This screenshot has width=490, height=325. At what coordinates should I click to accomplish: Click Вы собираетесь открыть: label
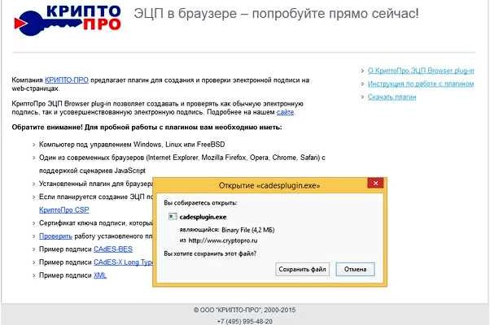200,203
